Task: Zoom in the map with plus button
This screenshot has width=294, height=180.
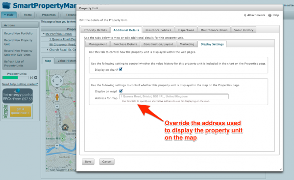Action: pyautogui.click(x=57, y=107)
